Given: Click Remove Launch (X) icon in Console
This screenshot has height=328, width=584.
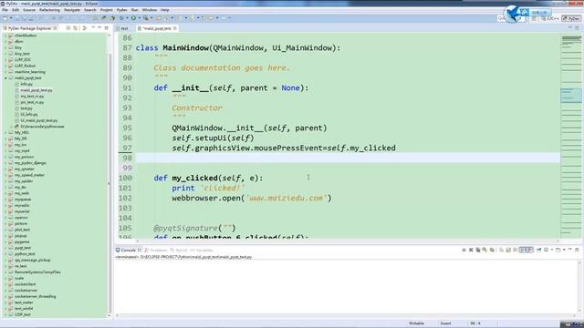Looking at the screenshot, I should click(x=471, y=250).
